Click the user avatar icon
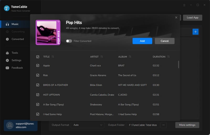 [10, 125]
